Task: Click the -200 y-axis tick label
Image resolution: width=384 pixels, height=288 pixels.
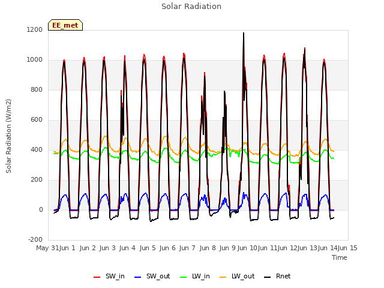Action: [x=35, y=239]
